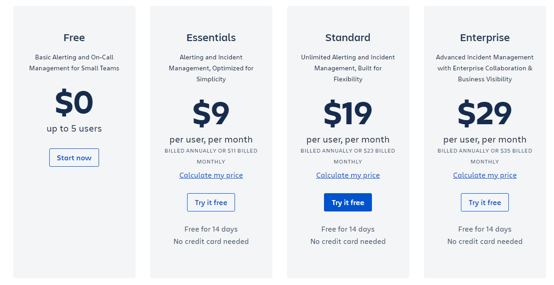The width and height of the screenshot is (554, 285).
Task: Click Try it free under Essentials
Action: coord(211,202)
